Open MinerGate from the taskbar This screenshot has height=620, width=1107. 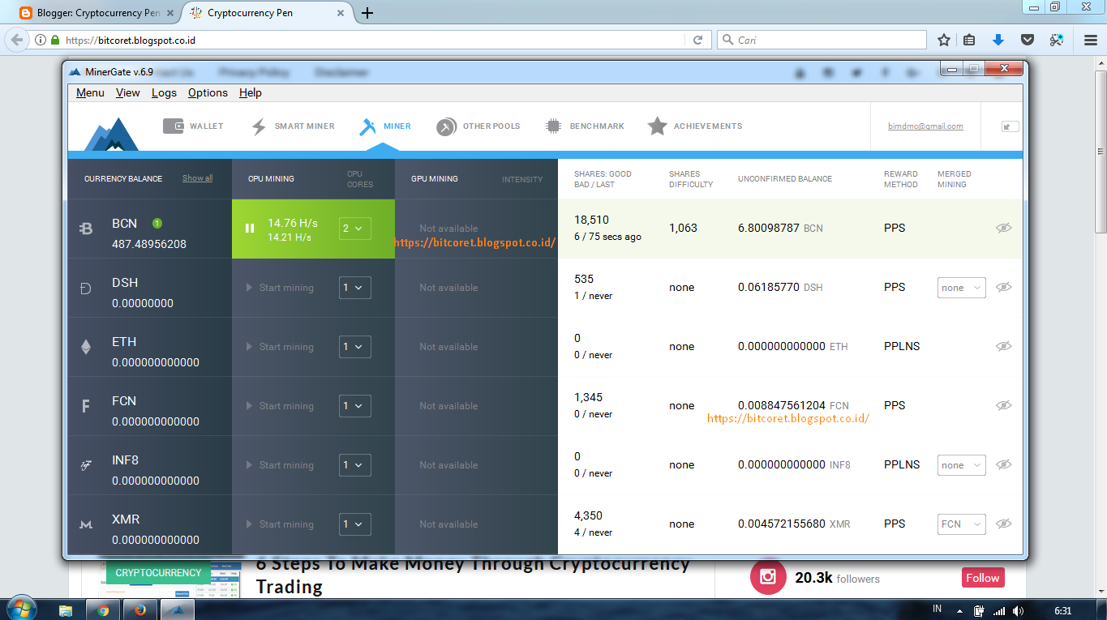point(177,608)
